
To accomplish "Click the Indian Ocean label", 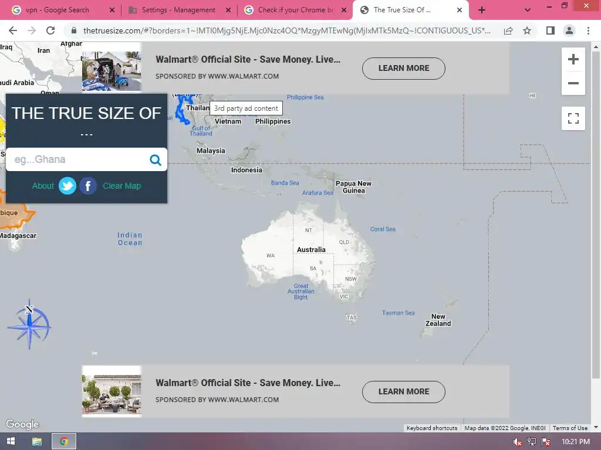I will pos(130,239).
